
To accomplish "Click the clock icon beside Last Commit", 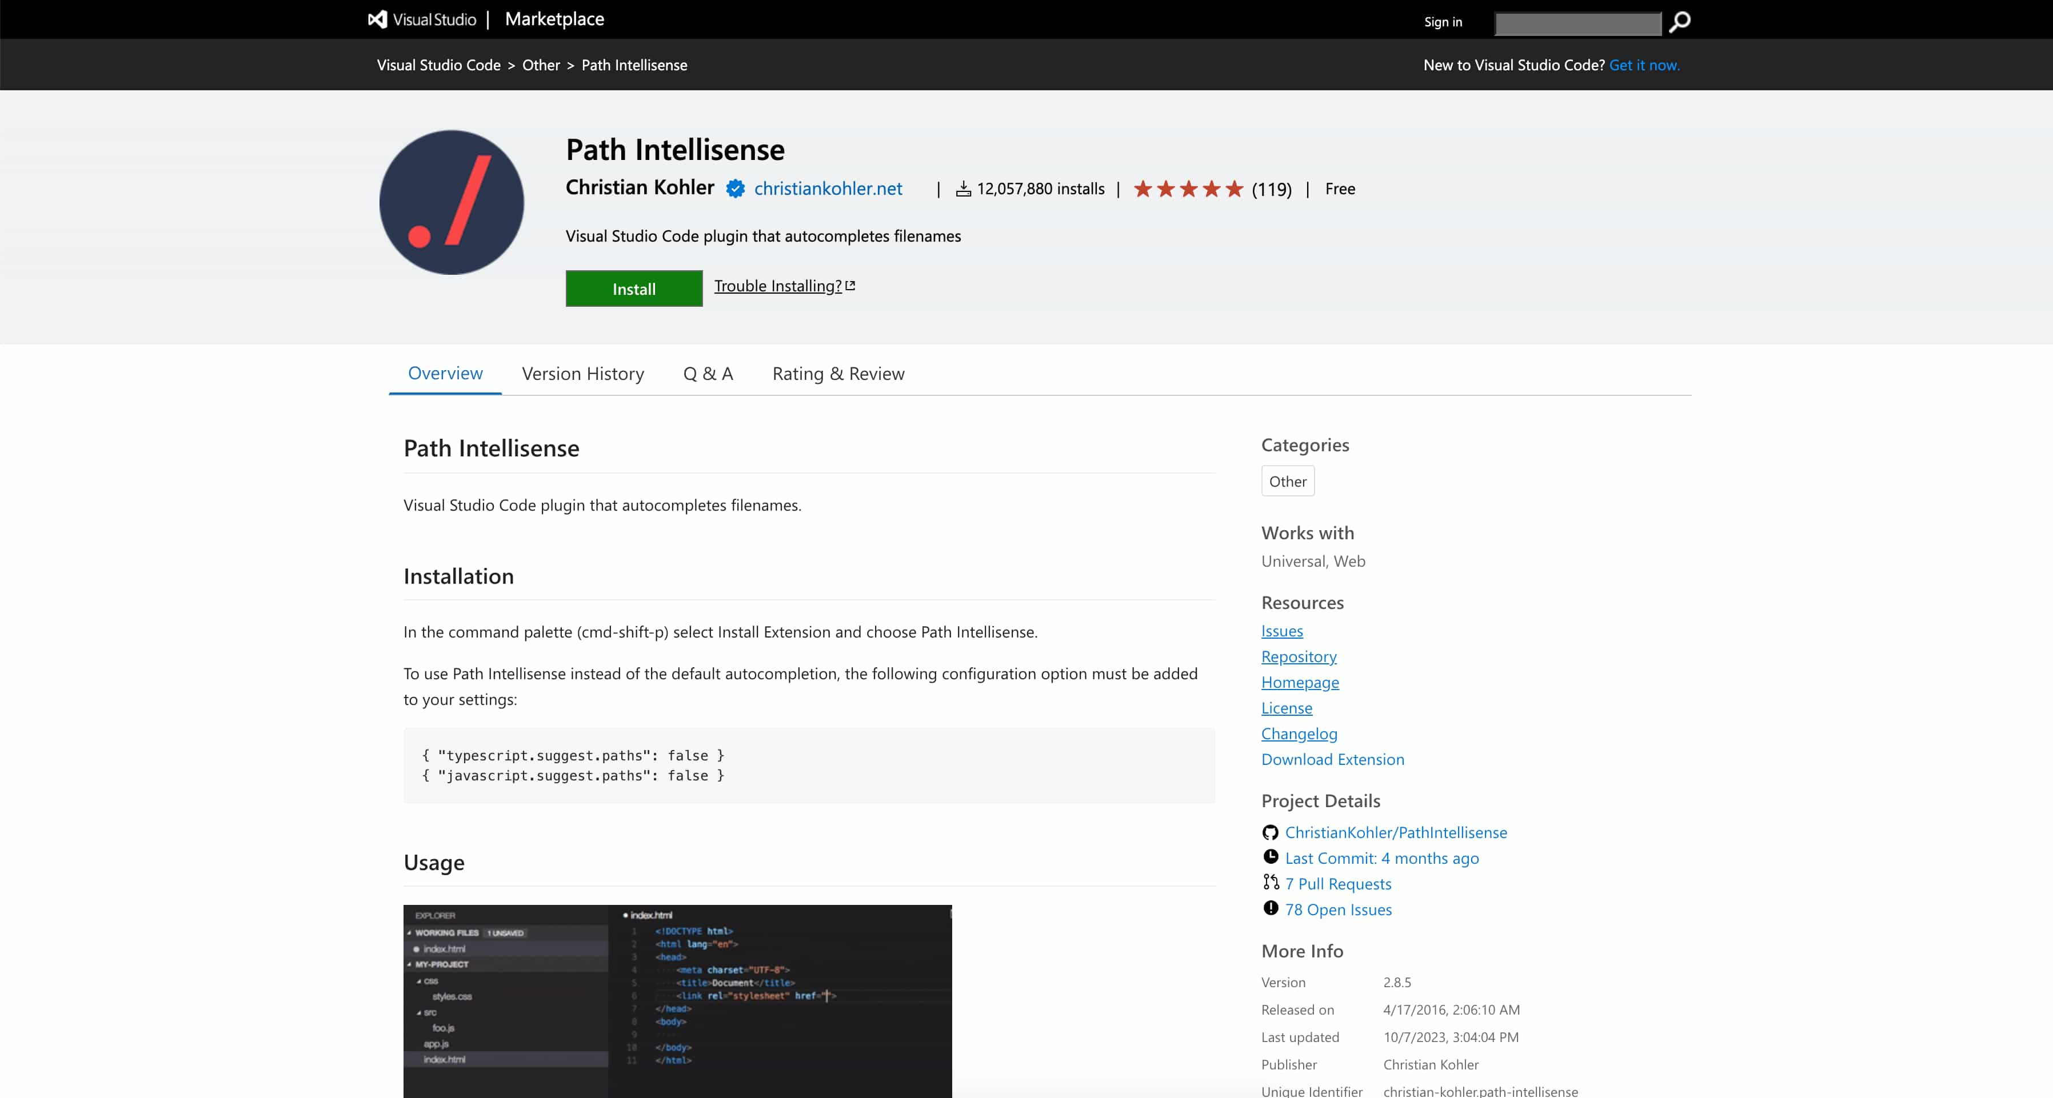I will click(x=1271, y=856).
